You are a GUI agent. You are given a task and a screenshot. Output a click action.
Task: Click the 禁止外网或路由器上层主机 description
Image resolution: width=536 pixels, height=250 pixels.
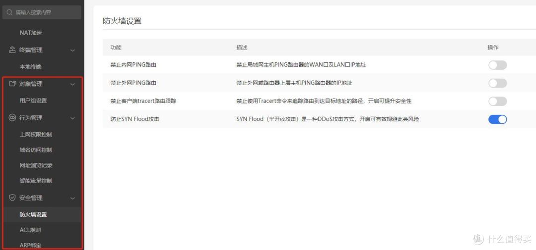click(x=294, y=83)
